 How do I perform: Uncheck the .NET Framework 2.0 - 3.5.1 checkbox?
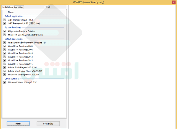pos(4,20)
